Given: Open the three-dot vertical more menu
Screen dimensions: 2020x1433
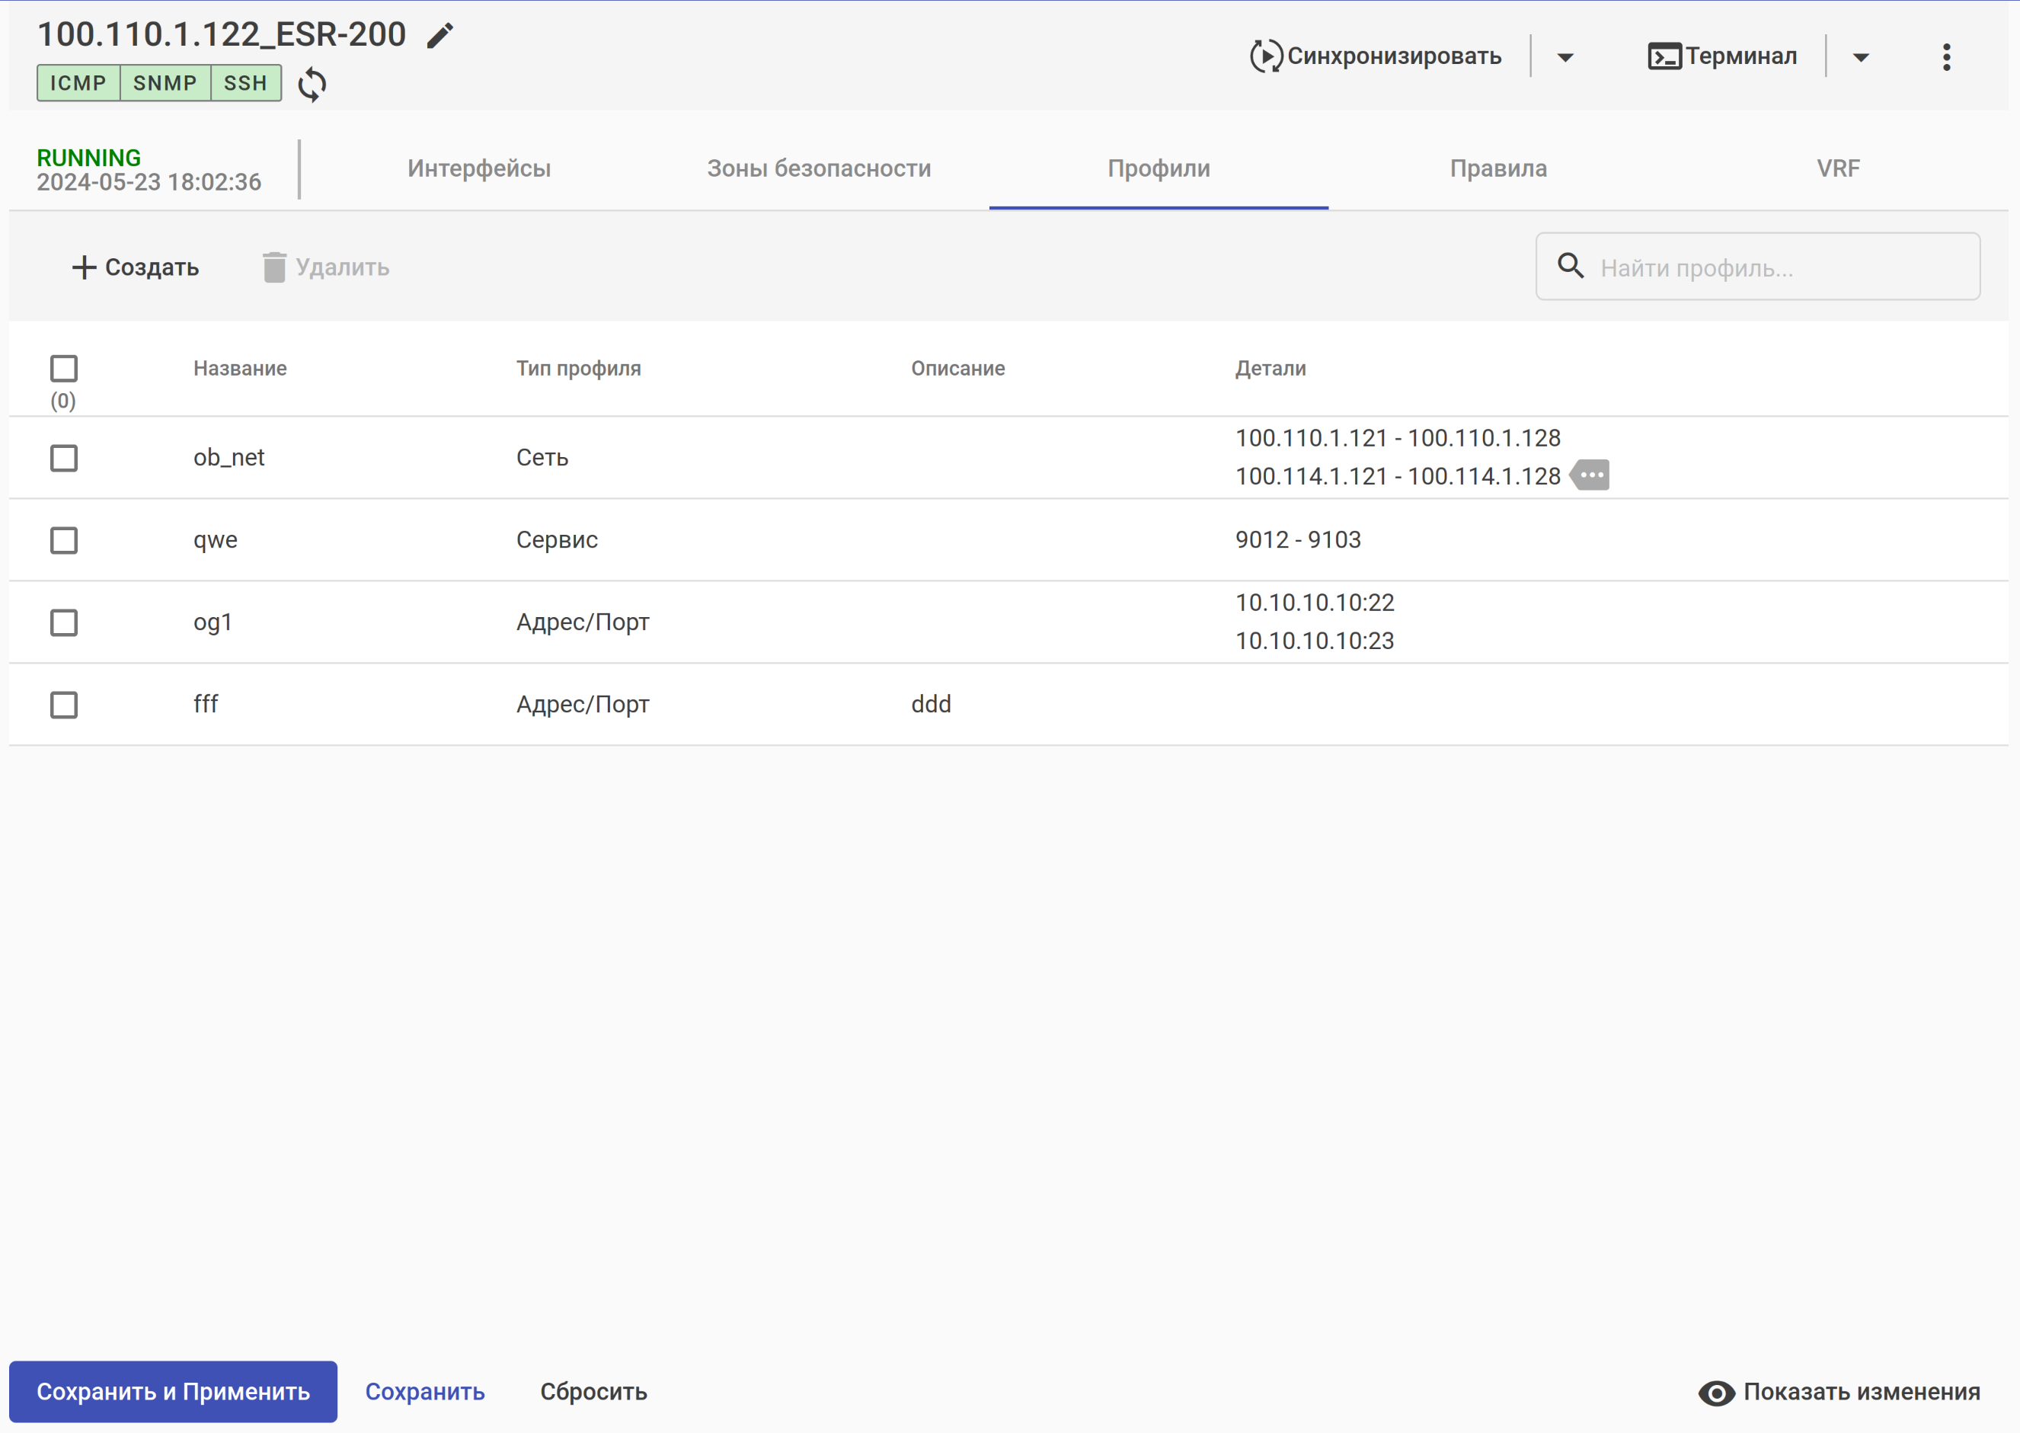Looking at the screenshot, I should click(x=1946, y=57).
